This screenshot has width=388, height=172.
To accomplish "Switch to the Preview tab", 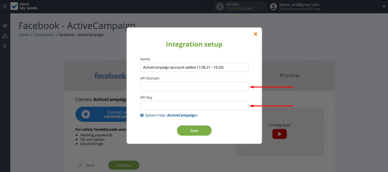I will tap(290, 75).
